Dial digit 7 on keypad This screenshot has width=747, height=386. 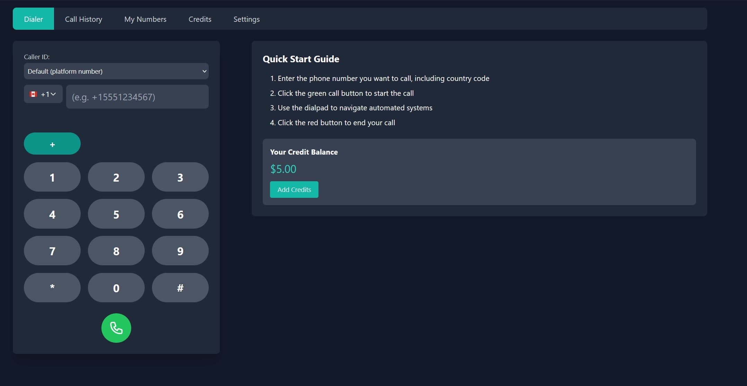52,251
